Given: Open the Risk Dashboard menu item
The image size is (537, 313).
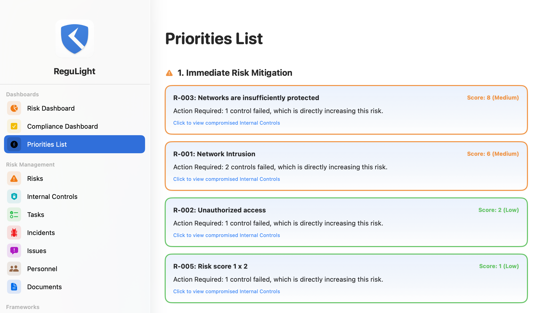Looking at the screenshot, I should pos(51,108).
